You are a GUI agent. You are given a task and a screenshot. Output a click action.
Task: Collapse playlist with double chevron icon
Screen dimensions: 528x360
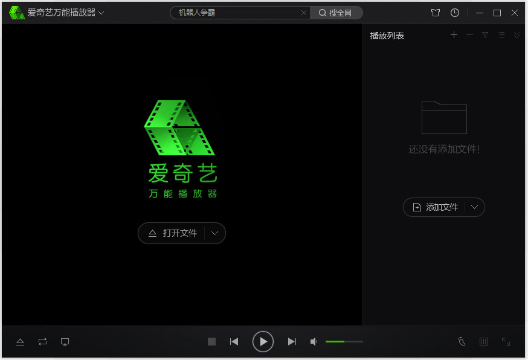tap(517, 35)
